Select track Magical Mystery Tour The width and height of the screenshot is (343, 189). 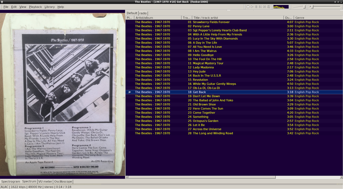(x=234, y=63)
